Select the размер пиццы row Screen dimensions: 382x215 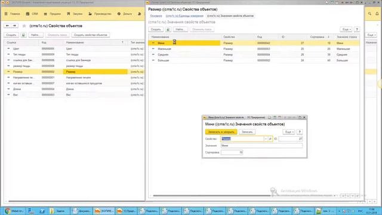[74, 66]
